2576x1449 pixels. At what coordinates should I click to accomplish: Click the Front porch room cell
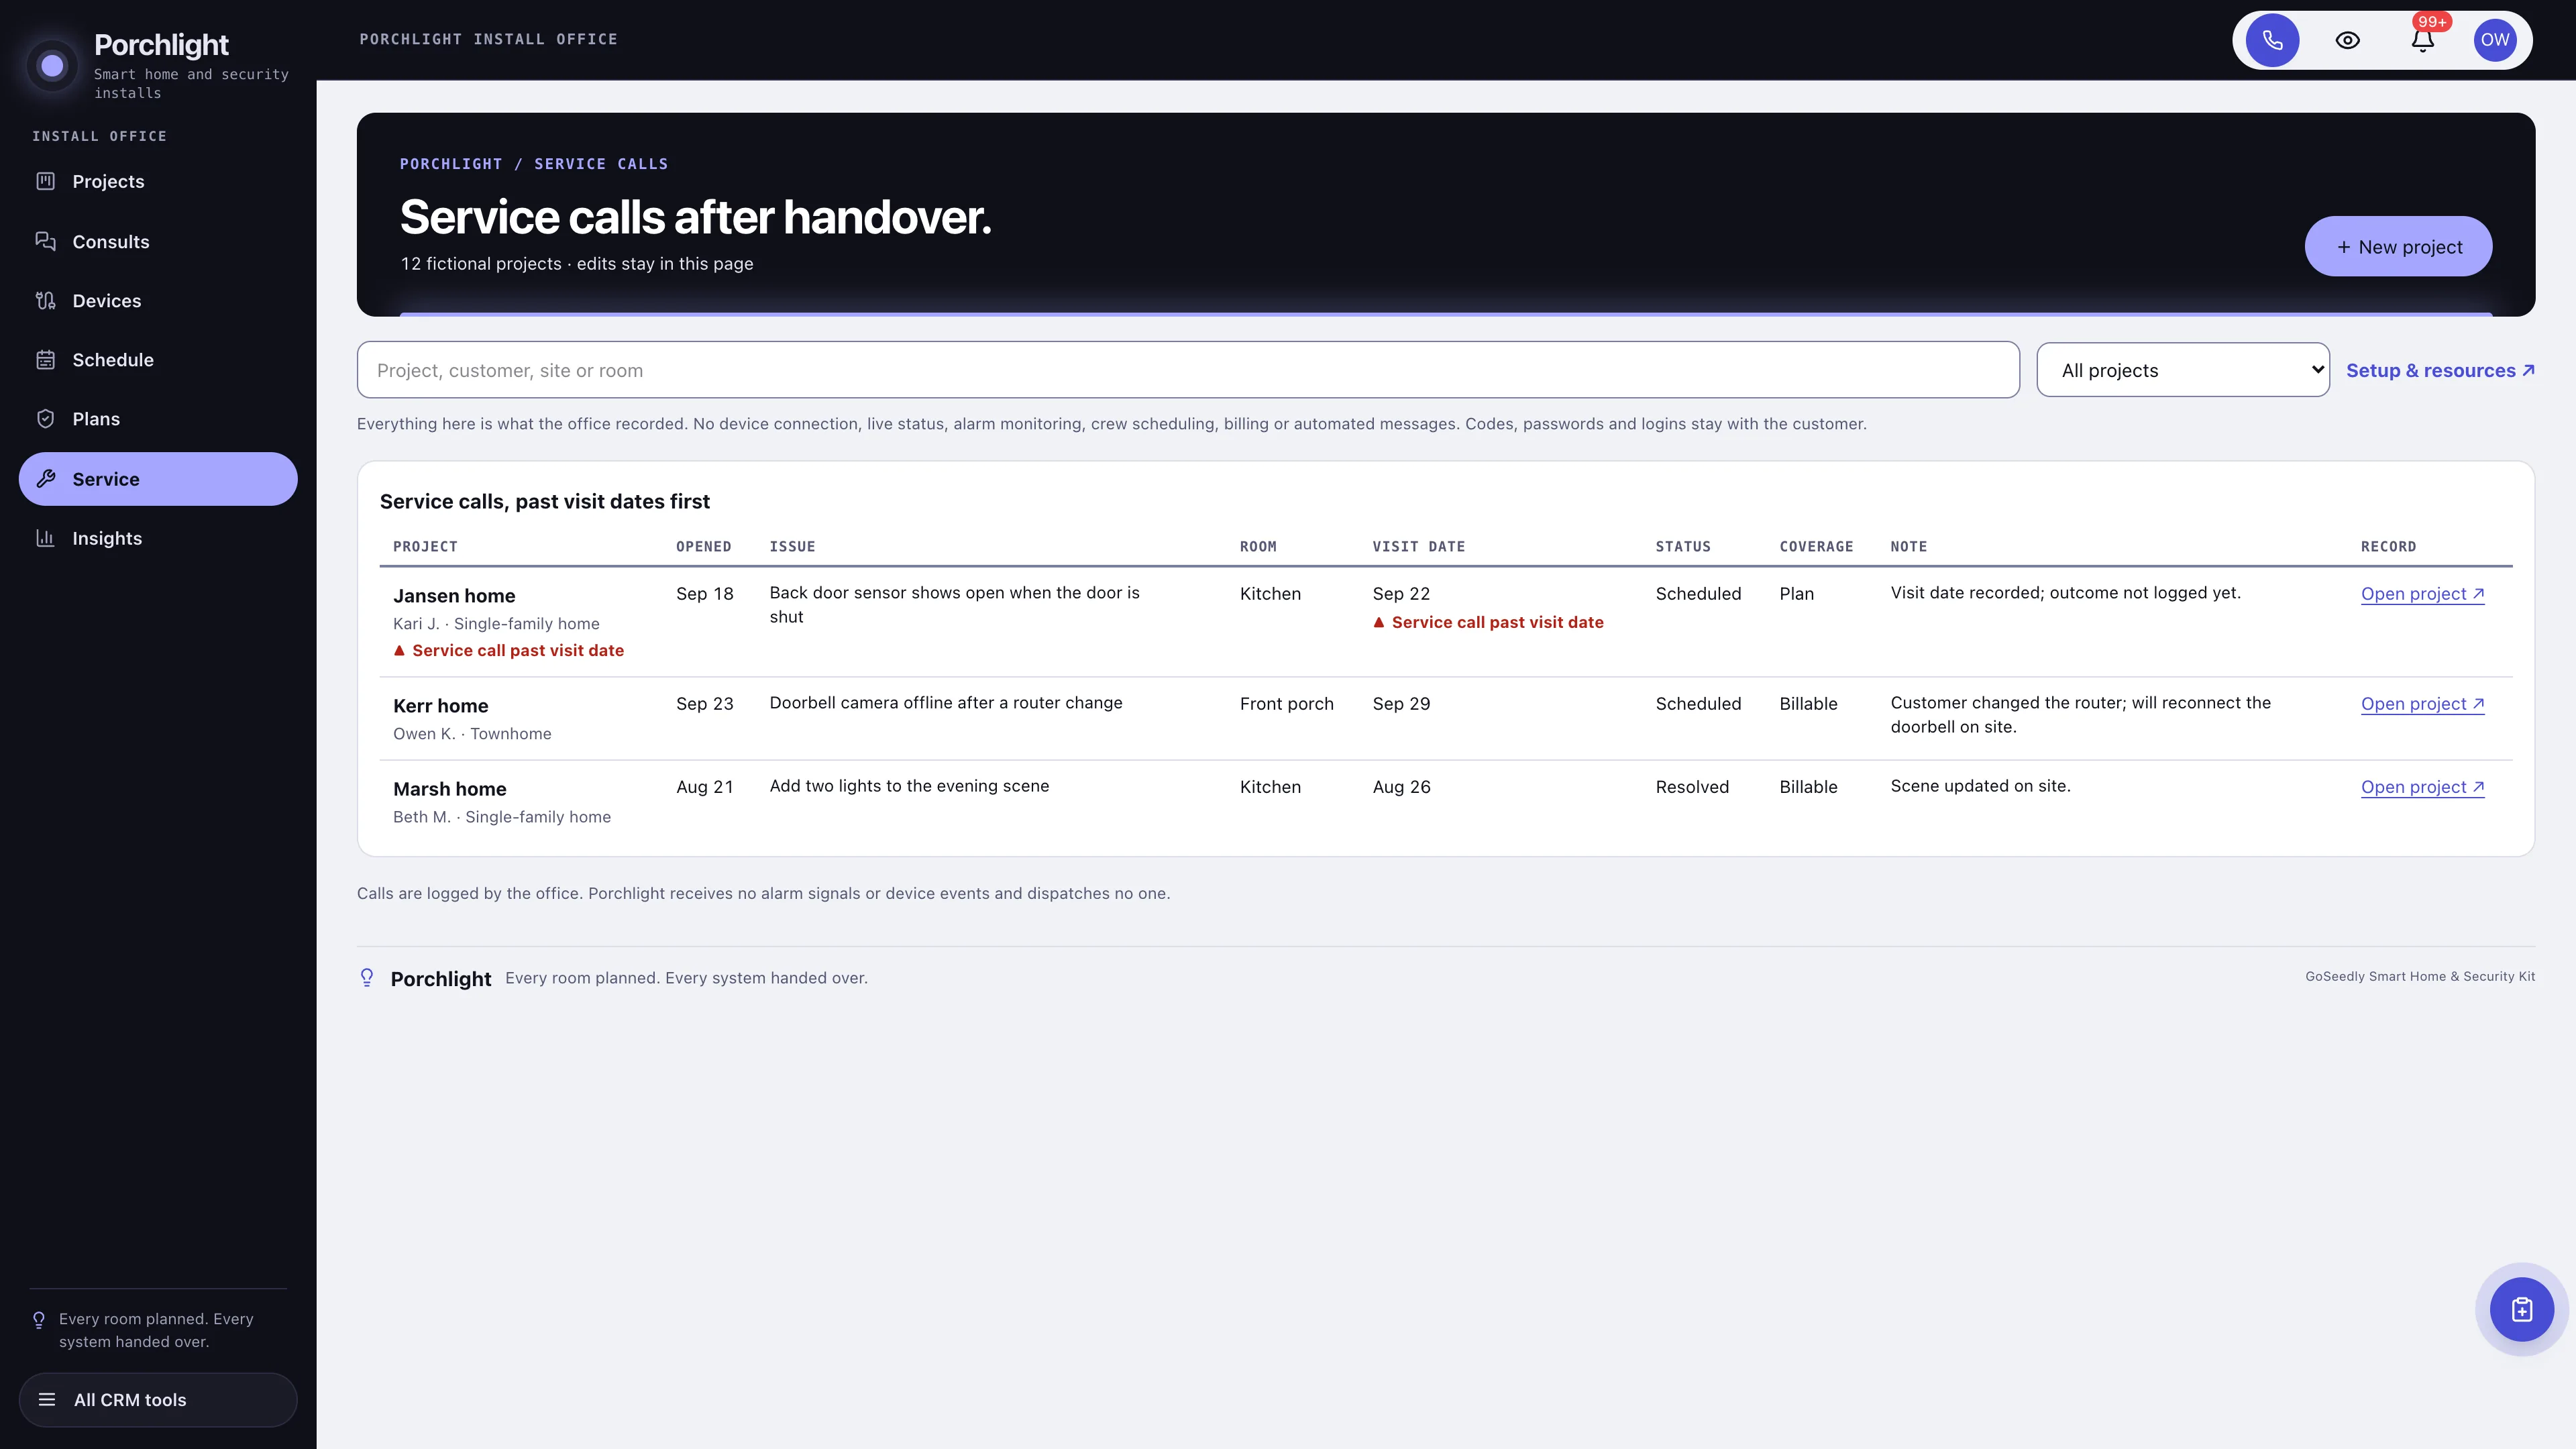1286,704
